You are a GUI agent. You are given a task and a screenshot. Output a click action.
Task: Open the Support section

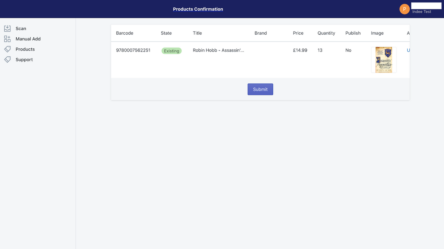click(24, 59)
